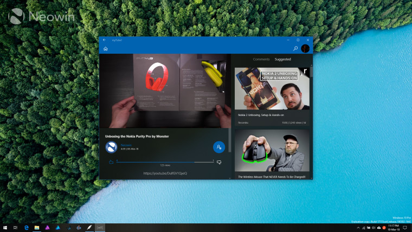Open the Nokia 2 Unboxing thumbnail
The width and height of the screenshot is (412, 232).
[x=272, y=88]
